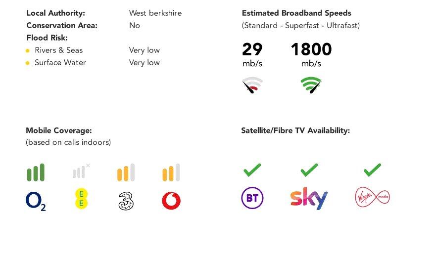
Task: Click the orange Vodafone signal bars
Action: coord(171,173)
